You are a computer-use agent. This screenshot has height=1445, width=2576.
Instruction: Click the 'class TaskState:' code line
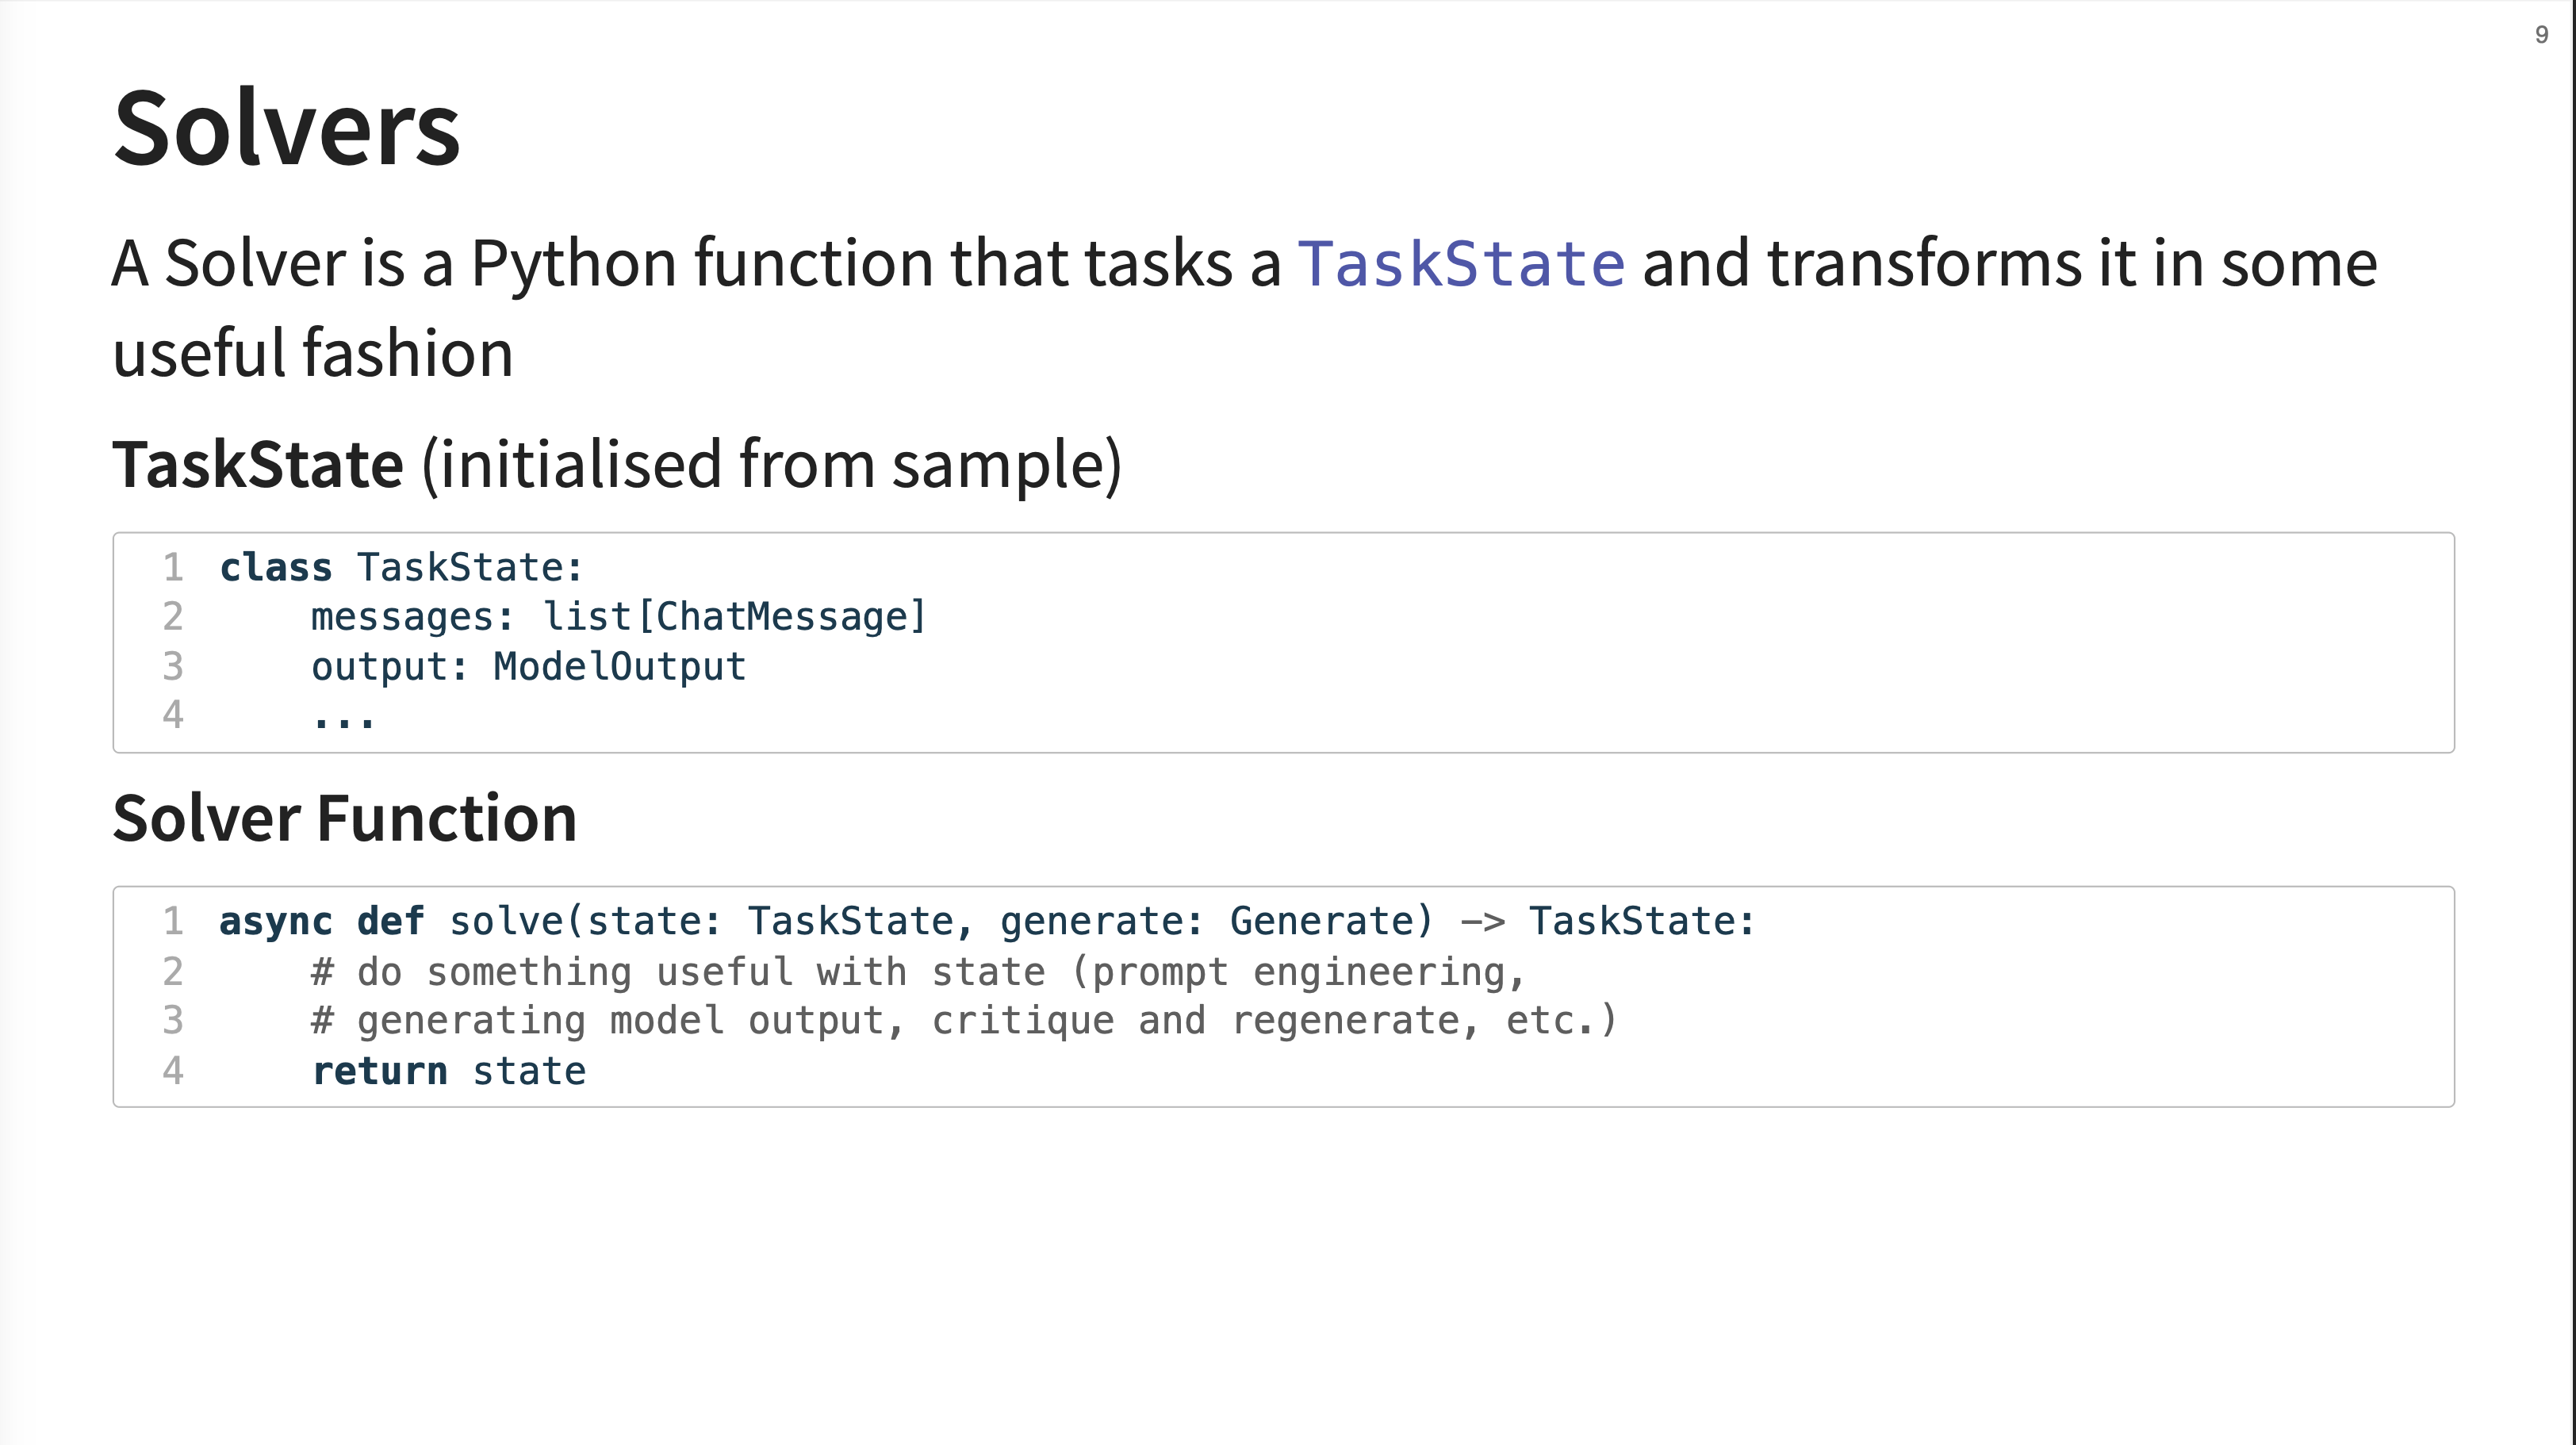point(401,567)
